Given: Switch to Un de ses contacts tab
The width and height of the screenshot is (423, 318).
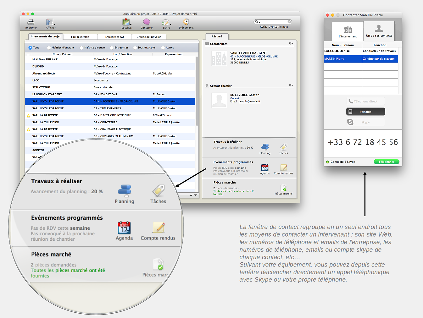Looking at the screenshot, I should click(x=379, y=31).
